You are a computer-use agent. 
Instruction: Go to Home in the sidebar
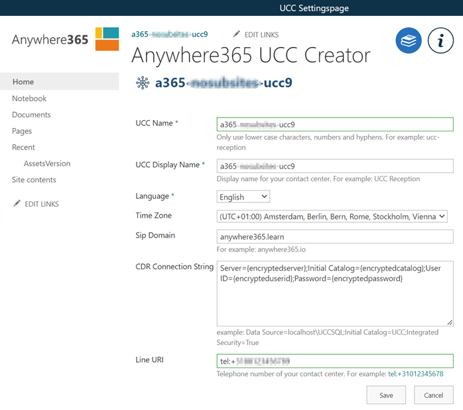click(x=23, y=82)
